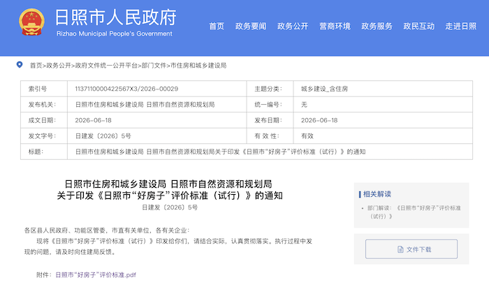Viewport: 489px width, 287px height.
Task: Click the 索引号 label cell
Action: [x=44, y=89]
